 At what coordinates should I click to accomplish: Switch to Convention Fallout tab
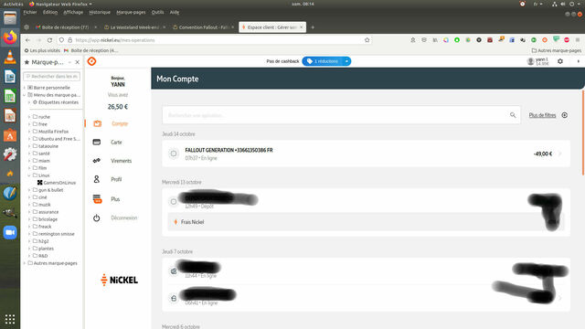click(203, 27)
